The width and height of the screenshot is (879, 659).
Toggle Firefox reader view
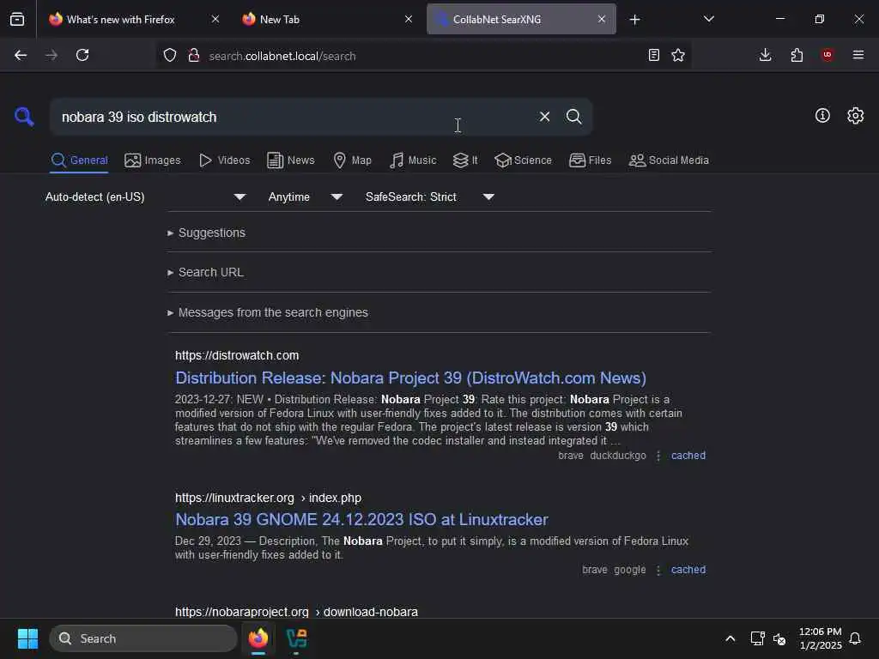tap(653, 55)
